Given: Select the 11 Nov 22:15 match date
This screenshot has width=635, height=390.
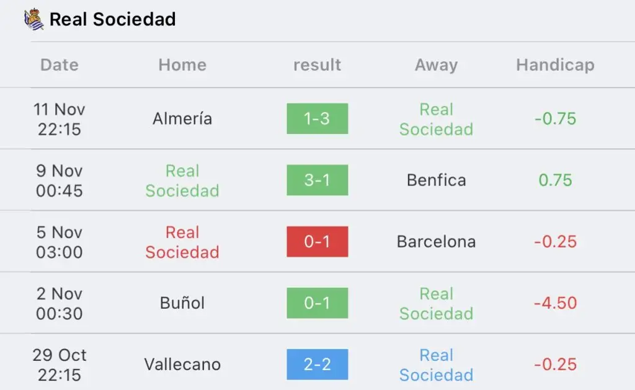Looking at the screenshot, I should tap(60, 119).
